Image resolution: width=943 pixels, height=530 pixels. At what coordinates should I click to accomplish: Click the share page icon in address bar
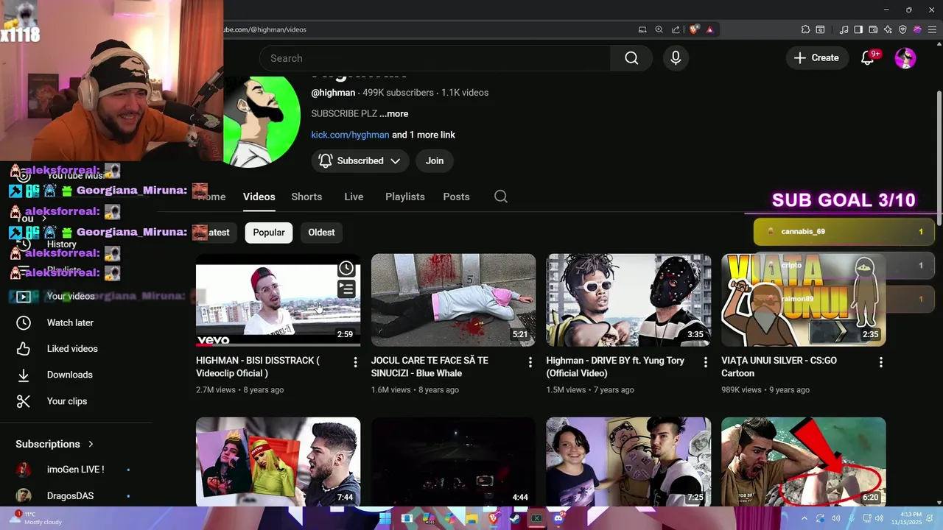coord(676,29)
